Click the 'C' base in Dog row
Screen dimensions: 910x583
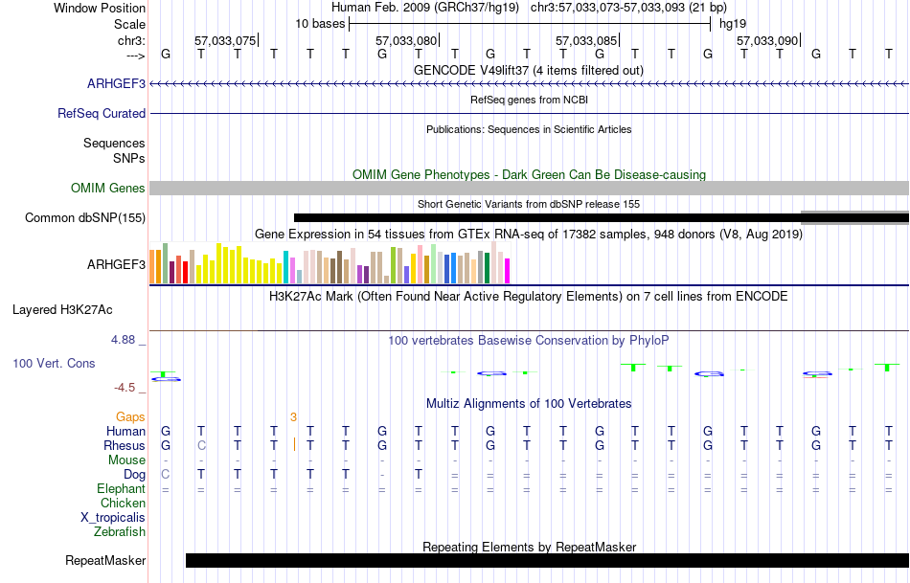(x=166, y=475)
